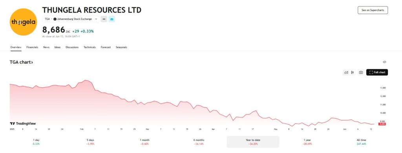Image resolution: width=402 pixels, height=153 pixels.
Task: Select the Year to date range
Action: pyautogui.click(x=253, y=142)
